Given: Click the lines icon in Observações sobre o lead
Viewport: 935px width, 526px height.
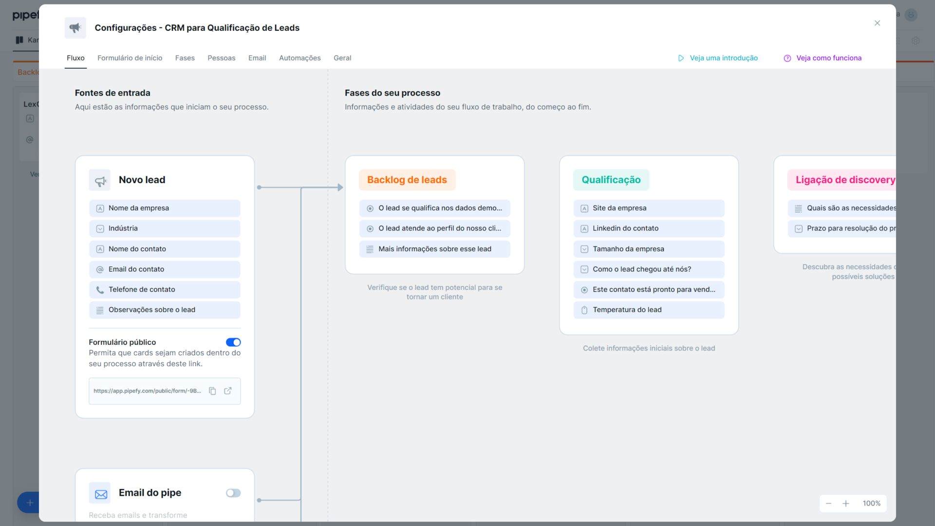Looking at the screenshot, I should click(100, 310).
